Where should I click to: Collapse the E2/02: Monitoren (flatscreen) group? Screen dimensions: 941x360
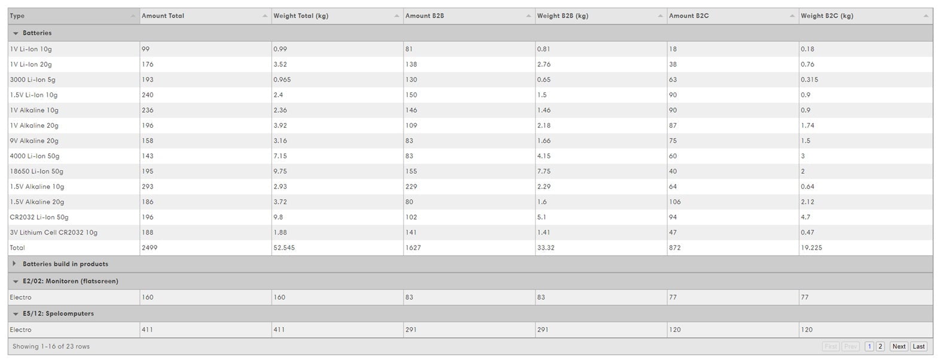16,281
